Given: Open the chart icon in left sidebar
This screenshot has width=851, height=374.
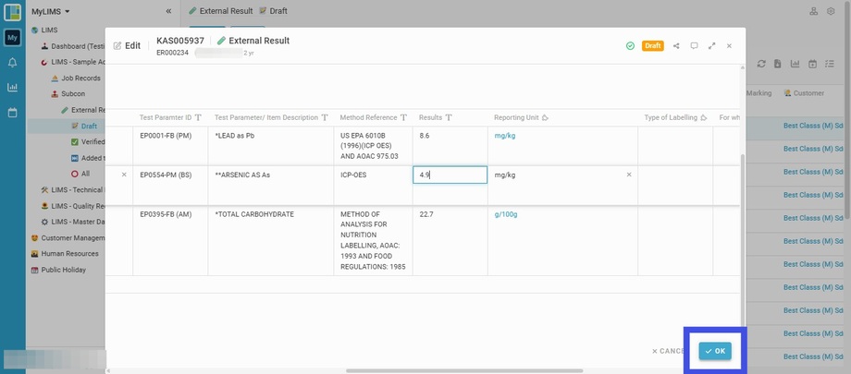Looking at the screenshot, I should pyautogui.click(x=12, y=88).
